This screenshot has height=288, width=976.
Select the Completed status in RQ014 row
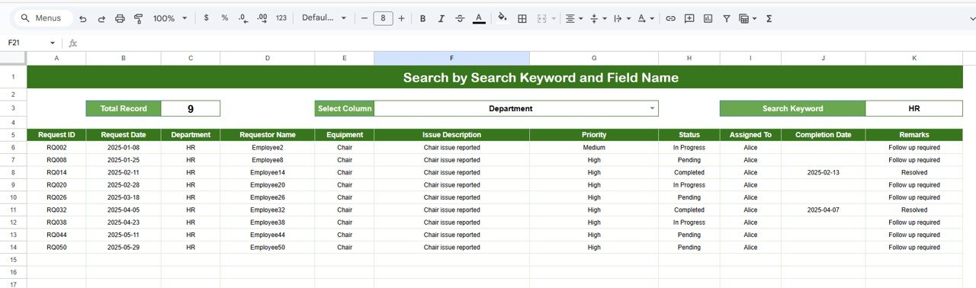pyautogui.click(x=689, y=173)
